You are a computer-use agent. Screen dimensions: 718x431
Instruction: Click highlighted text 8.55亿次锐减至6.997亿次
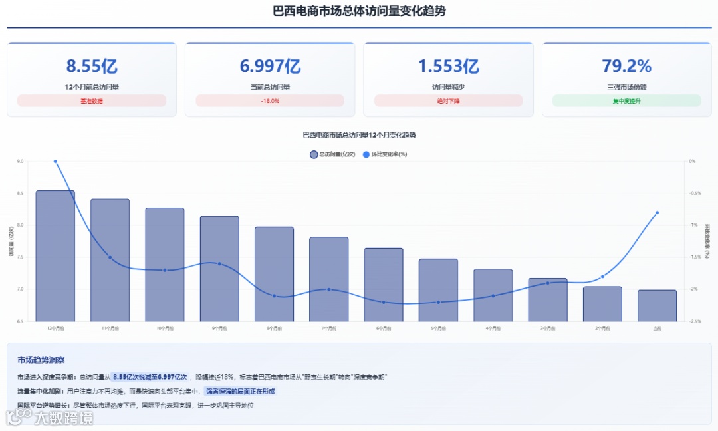pos(150,377)
